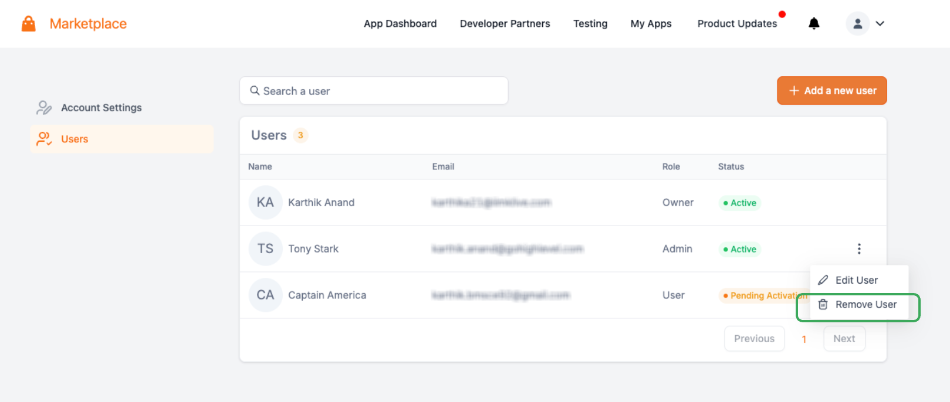Click the Karthik Anand name
Viewport: 950px width, 402px height.
[x=321, y=202]
